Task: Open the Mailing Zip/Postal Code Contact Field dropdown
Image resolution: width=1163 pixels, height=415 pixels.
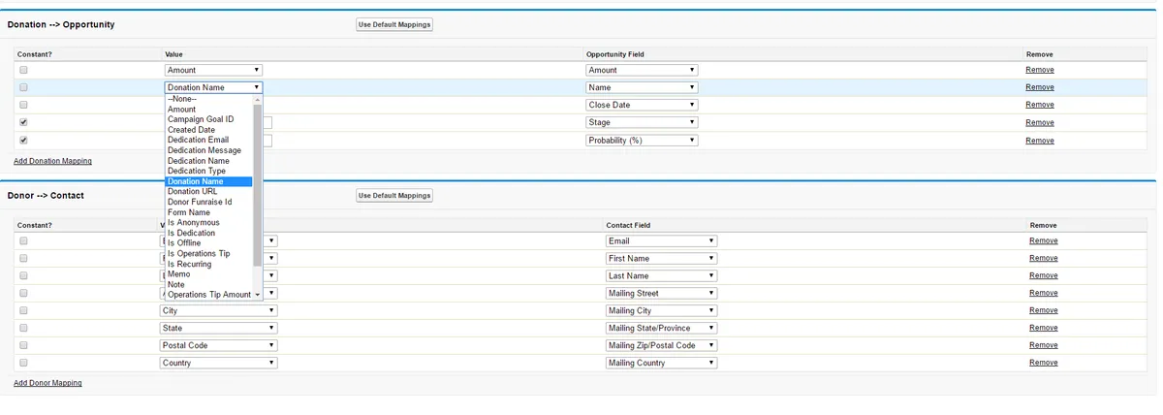Action: [x=662, y=345]
